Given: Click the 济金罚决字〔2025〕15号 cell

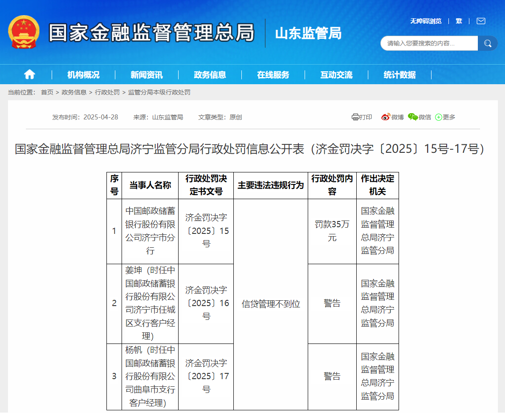Looking at the screenshot, I should coord(206,231).
